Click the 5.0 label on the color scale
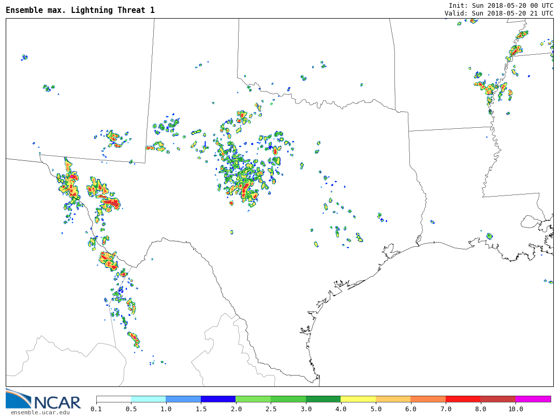 point(376,409)
